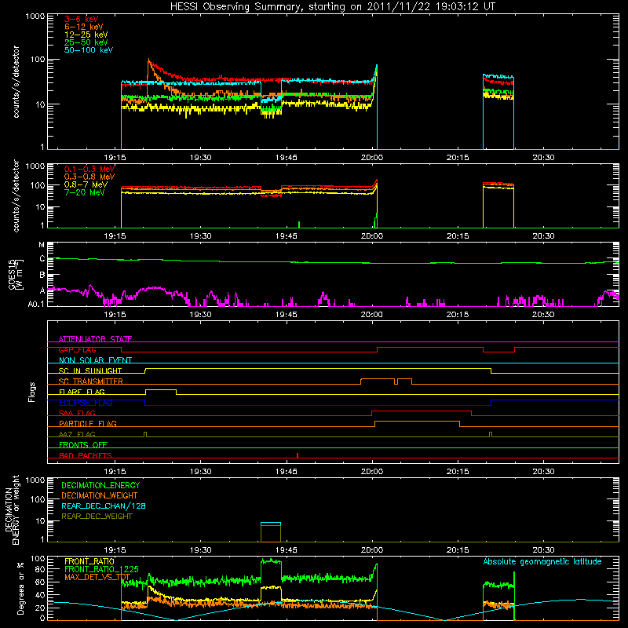Click the FRONT_RATIO_1225 legend label
Image resolution: width=628 pixels, height=628 pixels.
pos(101,569)
